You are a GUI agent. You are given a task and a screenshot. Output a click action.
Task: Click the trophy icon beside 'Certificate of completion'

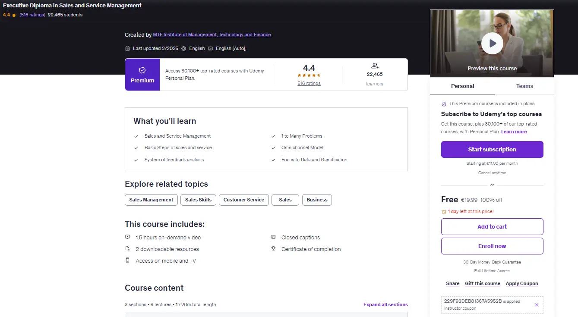[273, 248]
